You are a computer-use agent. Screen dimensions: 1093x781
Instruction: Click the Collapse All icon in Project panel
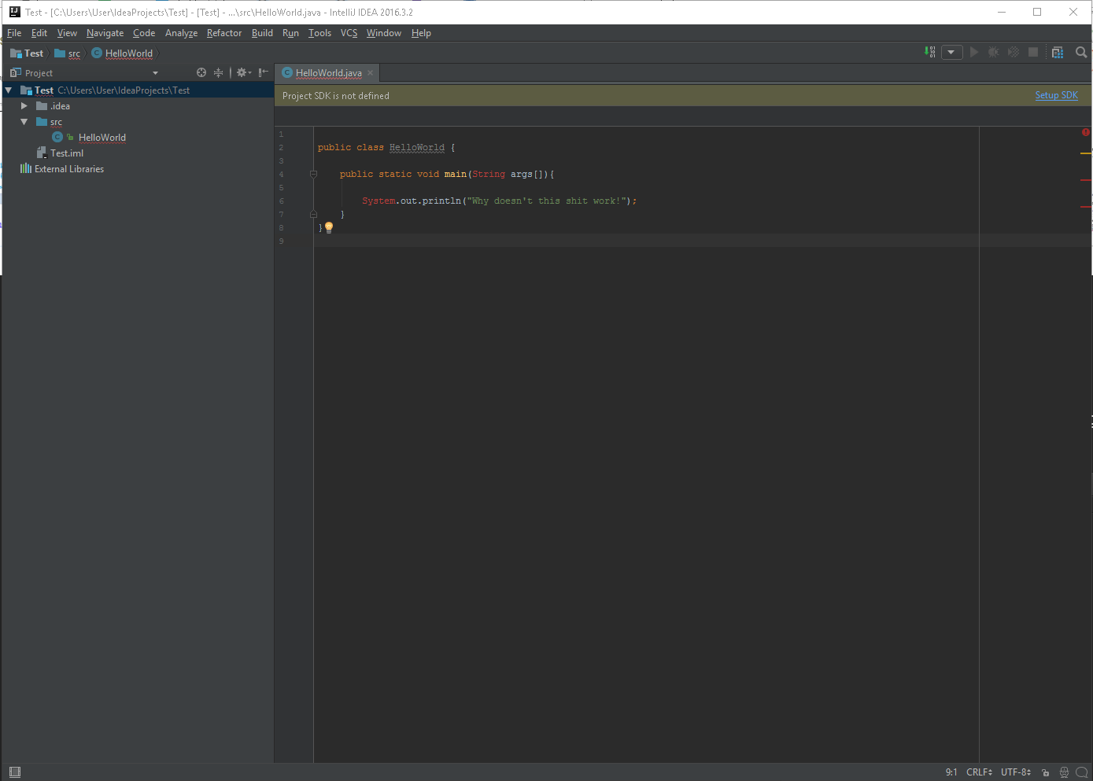219,72
